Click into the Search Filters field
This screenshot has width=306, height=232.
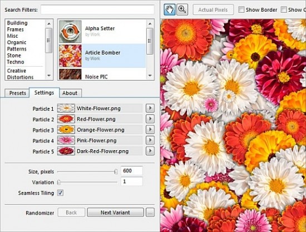[97, 9]
